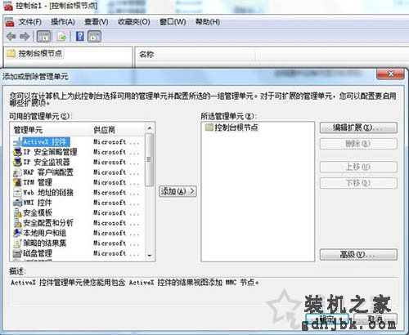Click scroll-down arrow of available snap-ins list
The width and height of the screenshot is (409, 335).
[x=150, y=256]
